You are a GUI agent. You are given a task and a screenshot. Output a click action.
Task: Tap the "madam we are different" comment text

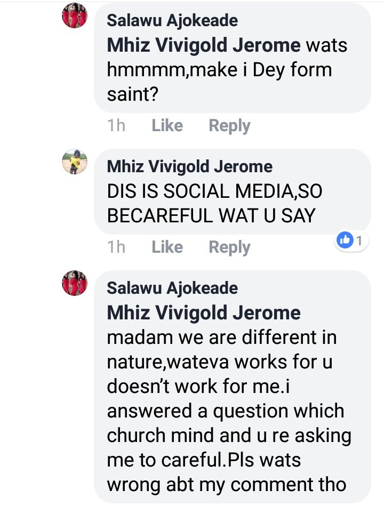click(x=221, y=338)
